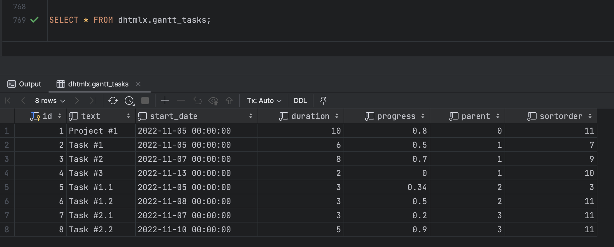The height and width of the screenshot is (247, 614).
Task: Click the submit changes up-arrow icon
Action: click(x=229, y=101)
